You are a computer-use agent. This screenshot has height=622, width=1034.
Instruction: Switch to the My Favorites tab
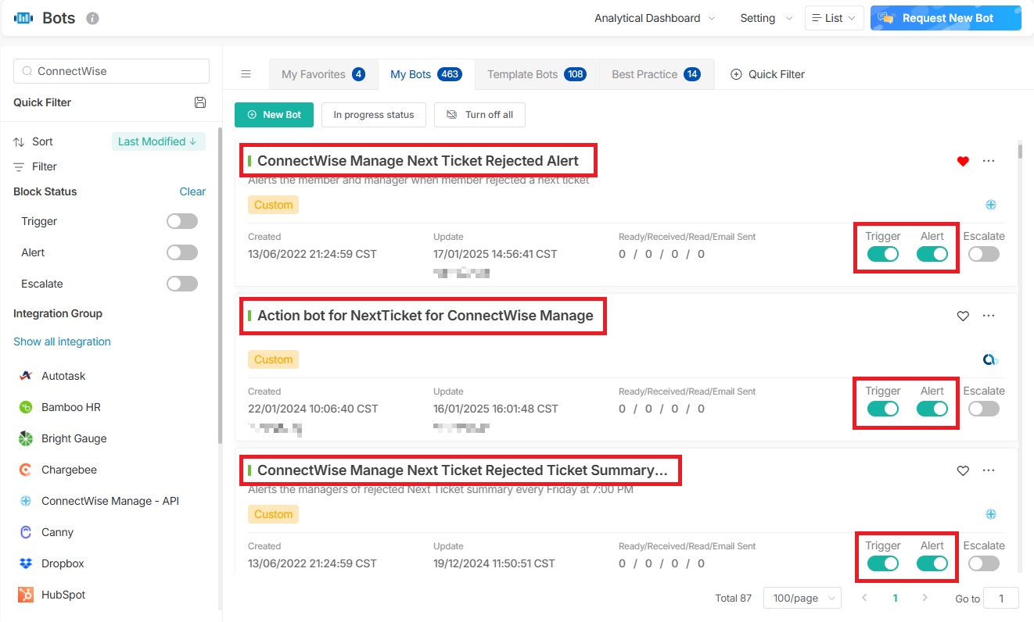[x=323, y=74]
